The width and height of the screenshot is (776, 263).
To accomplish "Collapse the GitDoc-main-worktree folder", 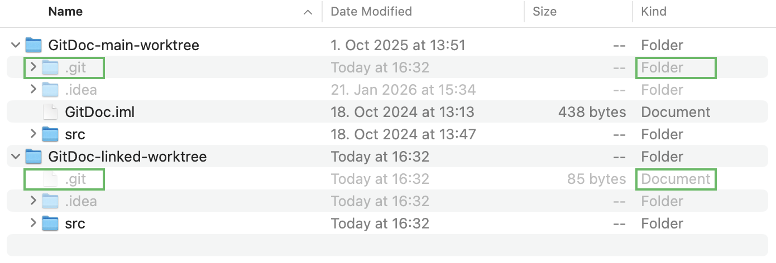I will 16,45.
